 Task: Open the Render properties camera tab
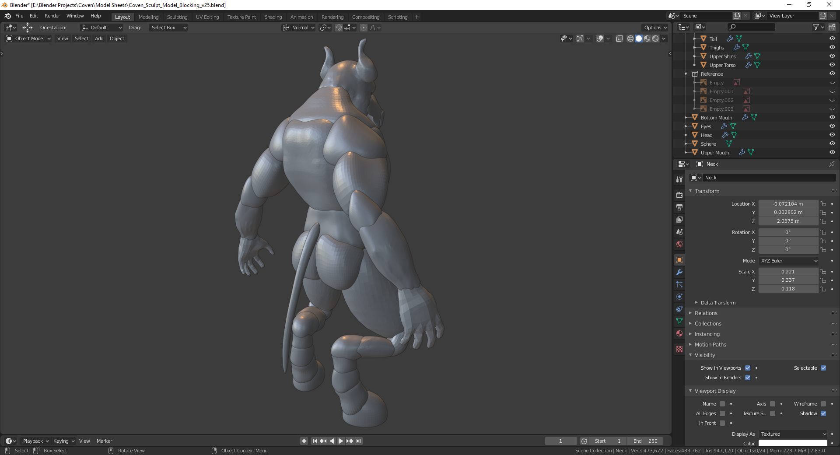tap(679, 195)
